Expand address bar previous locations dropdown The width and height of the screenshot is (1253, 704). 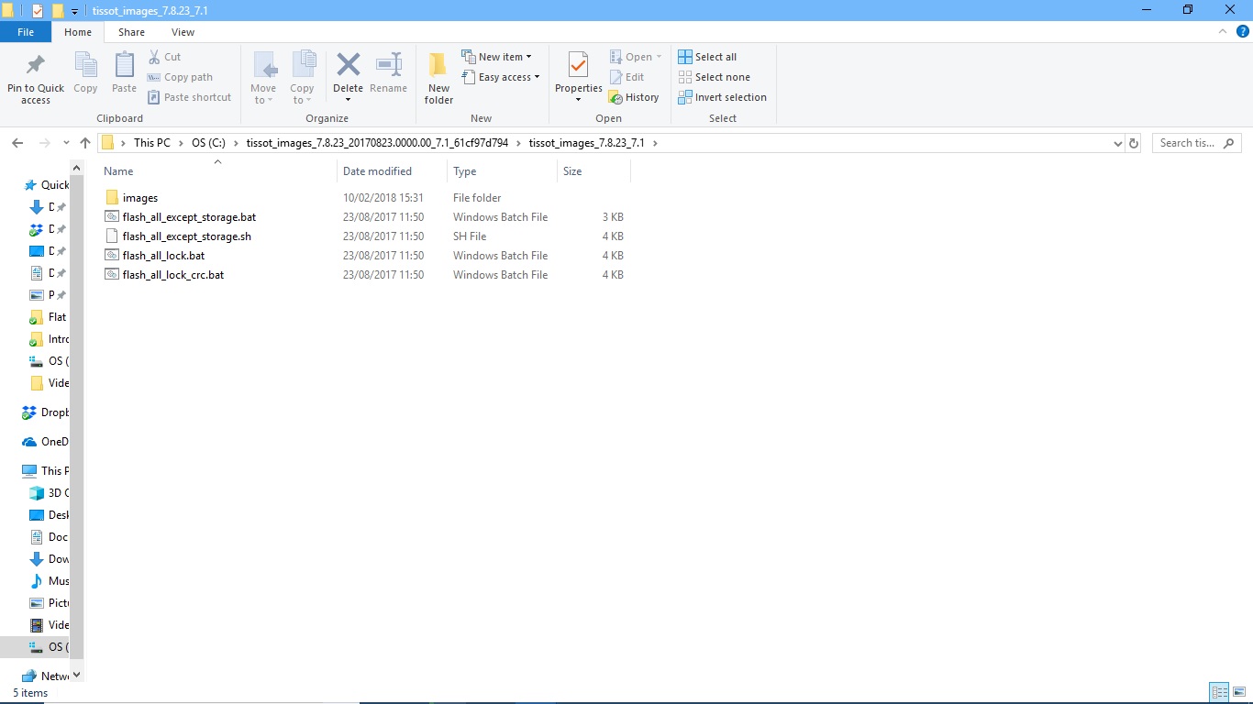click(x=1117, y=143)
